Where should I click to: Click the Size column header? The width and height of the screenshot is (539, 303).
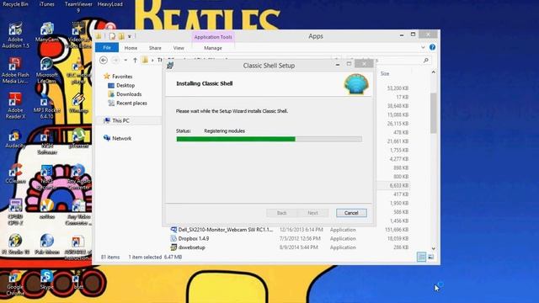pyautogui.click(x=385, y=73)
